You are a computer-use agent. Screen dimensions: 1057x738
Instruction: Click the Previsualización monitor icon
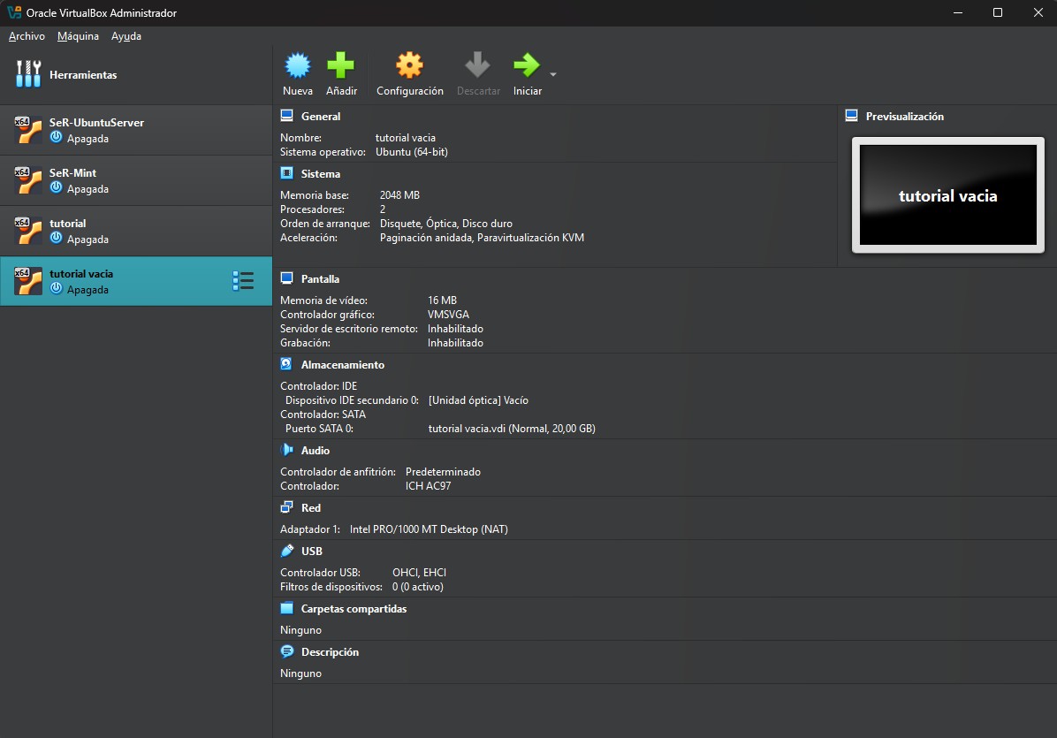[x=851, y=116]
